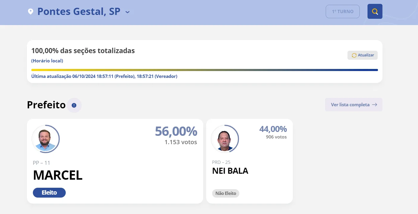The image size is (418, 214).
Task: Click the magnifying glass search icon
Action: 375,12
